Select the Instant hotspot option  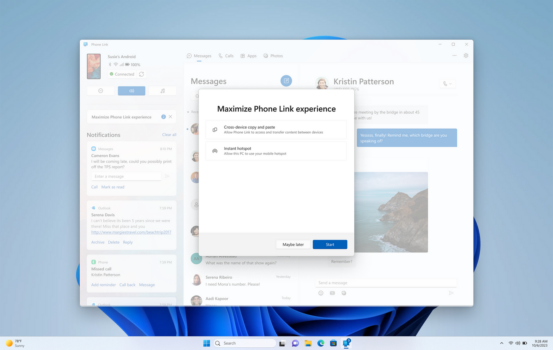click(276, 151)
